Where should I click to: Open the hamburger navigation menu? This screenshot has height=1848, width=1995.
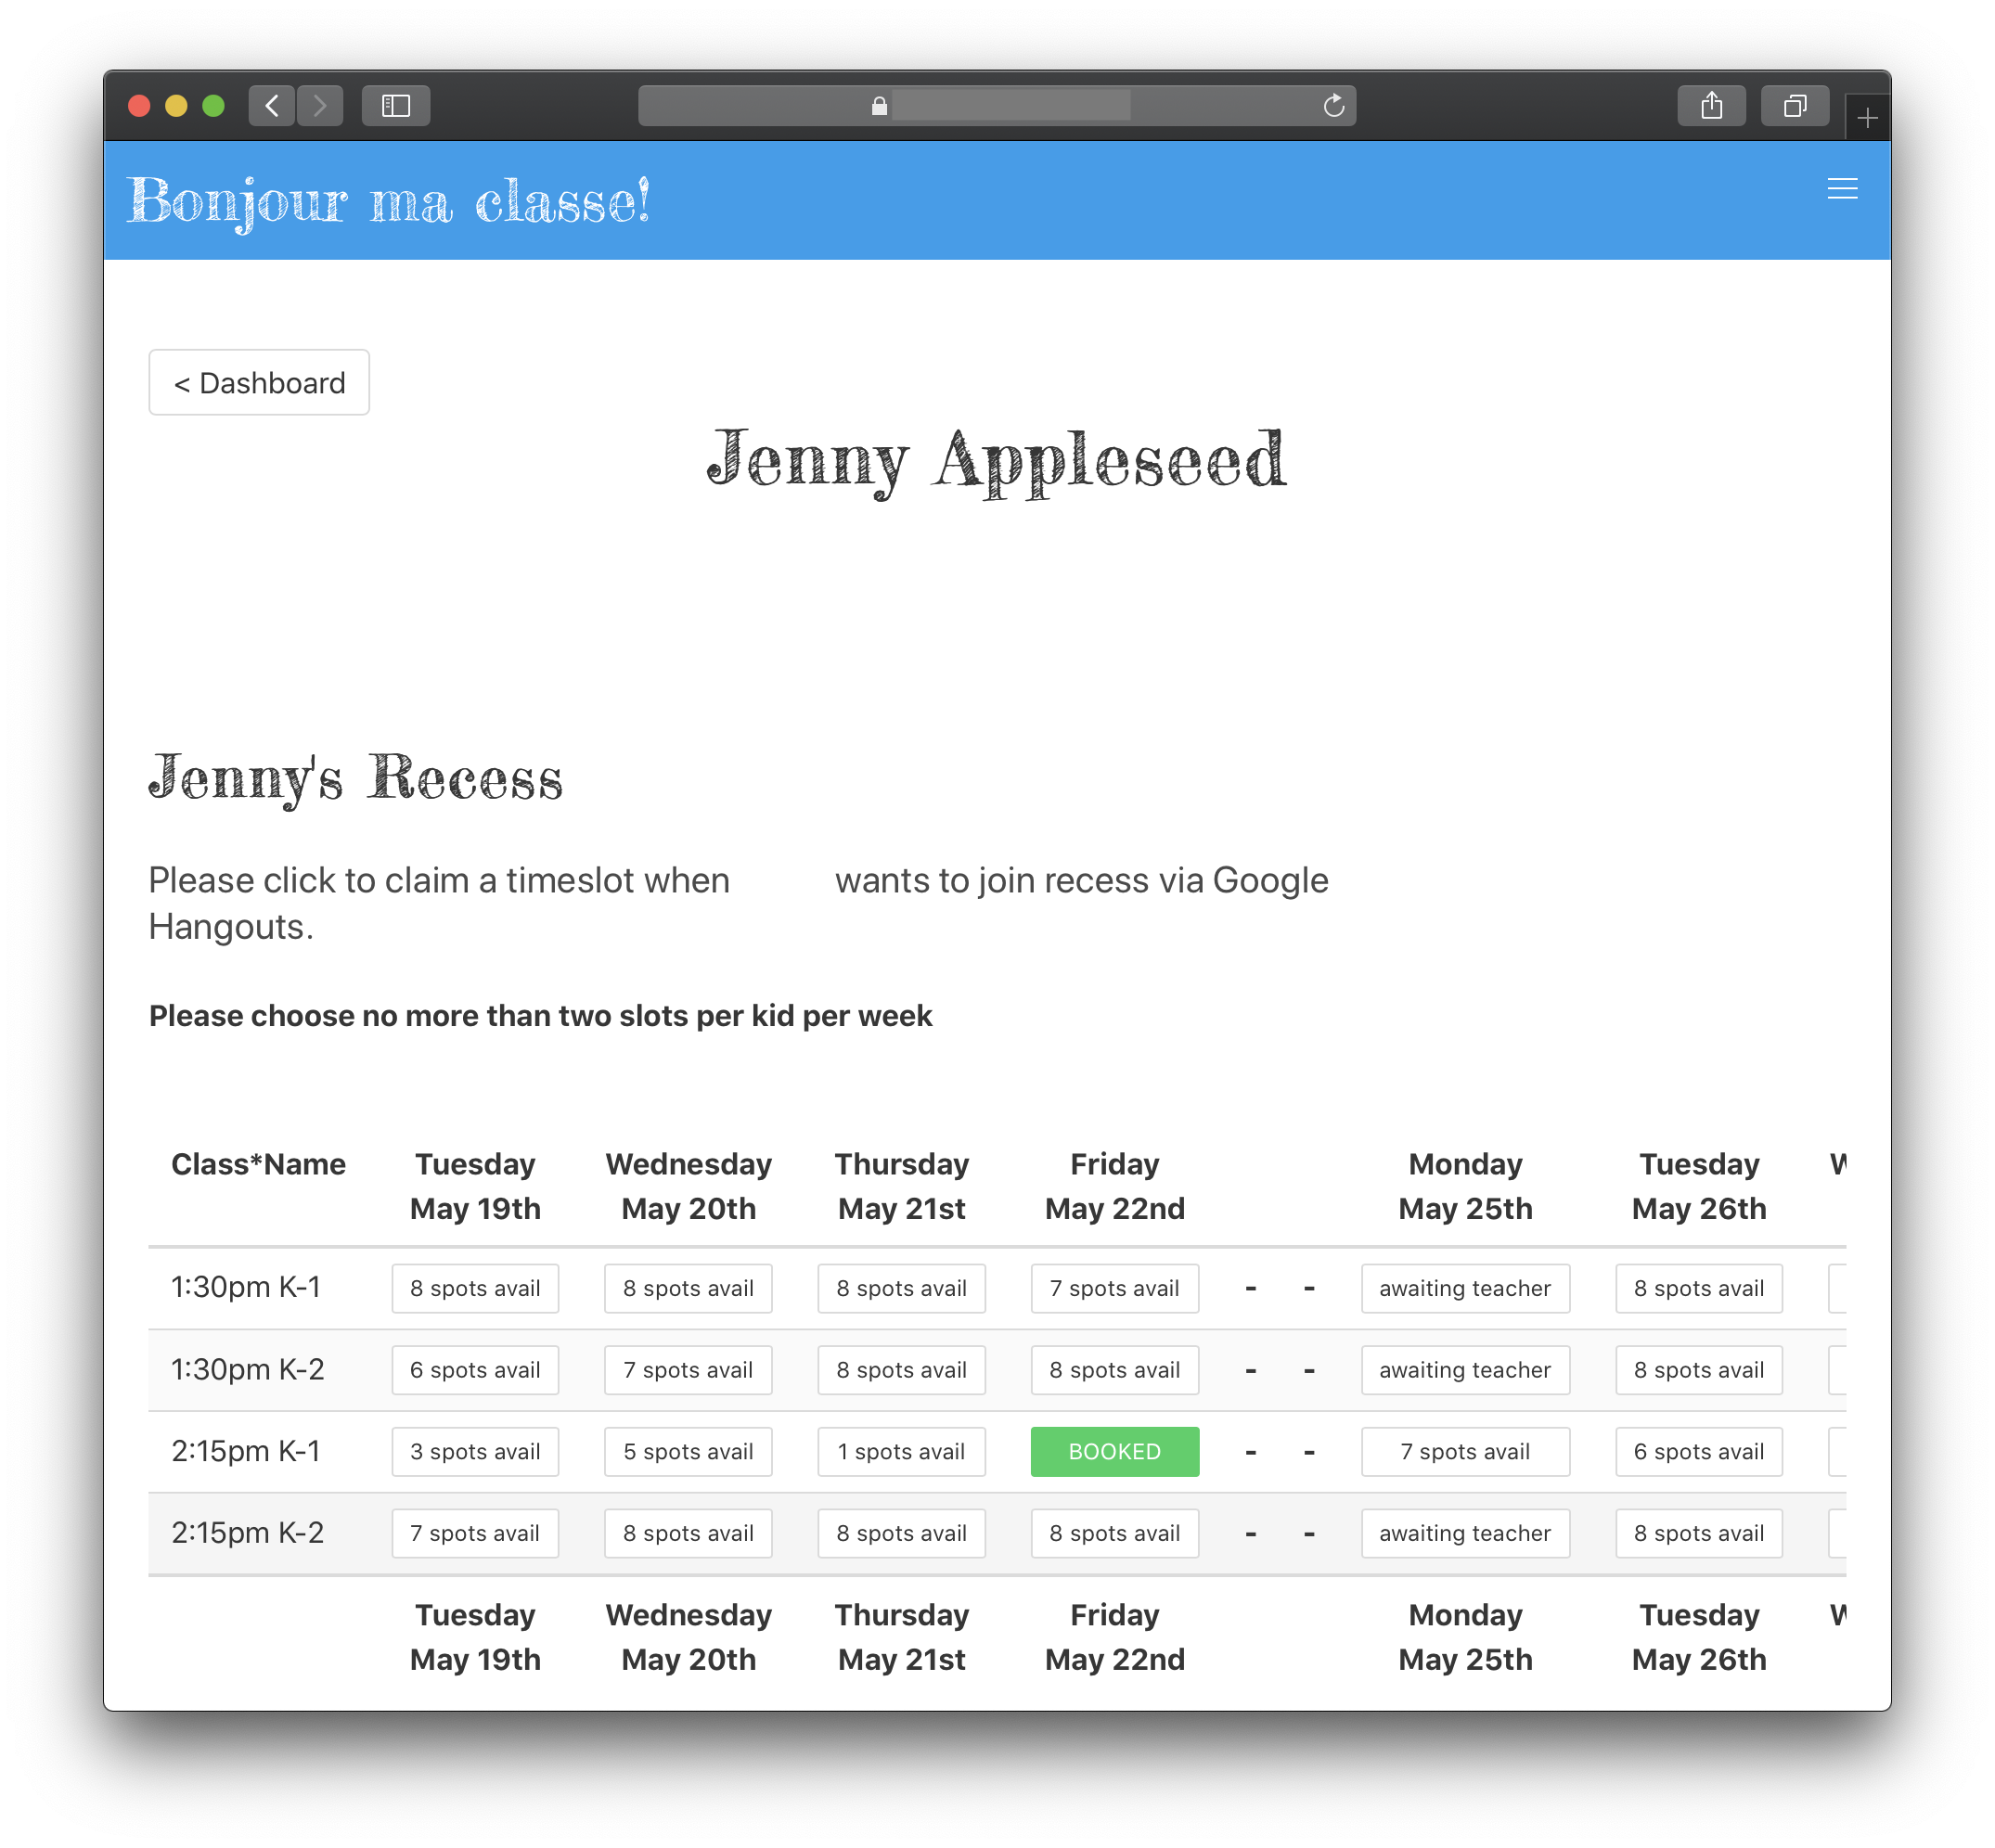click(1841, 189)
